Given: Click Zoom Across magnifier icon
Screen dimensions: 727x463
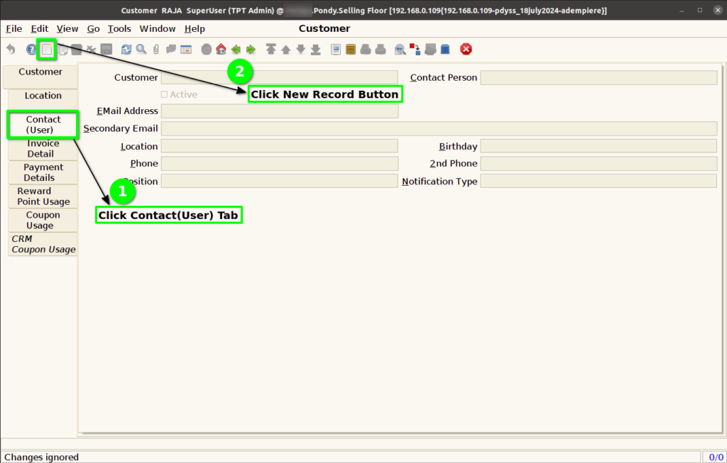Looking at the screenshot, I should (x=400, y=49).
